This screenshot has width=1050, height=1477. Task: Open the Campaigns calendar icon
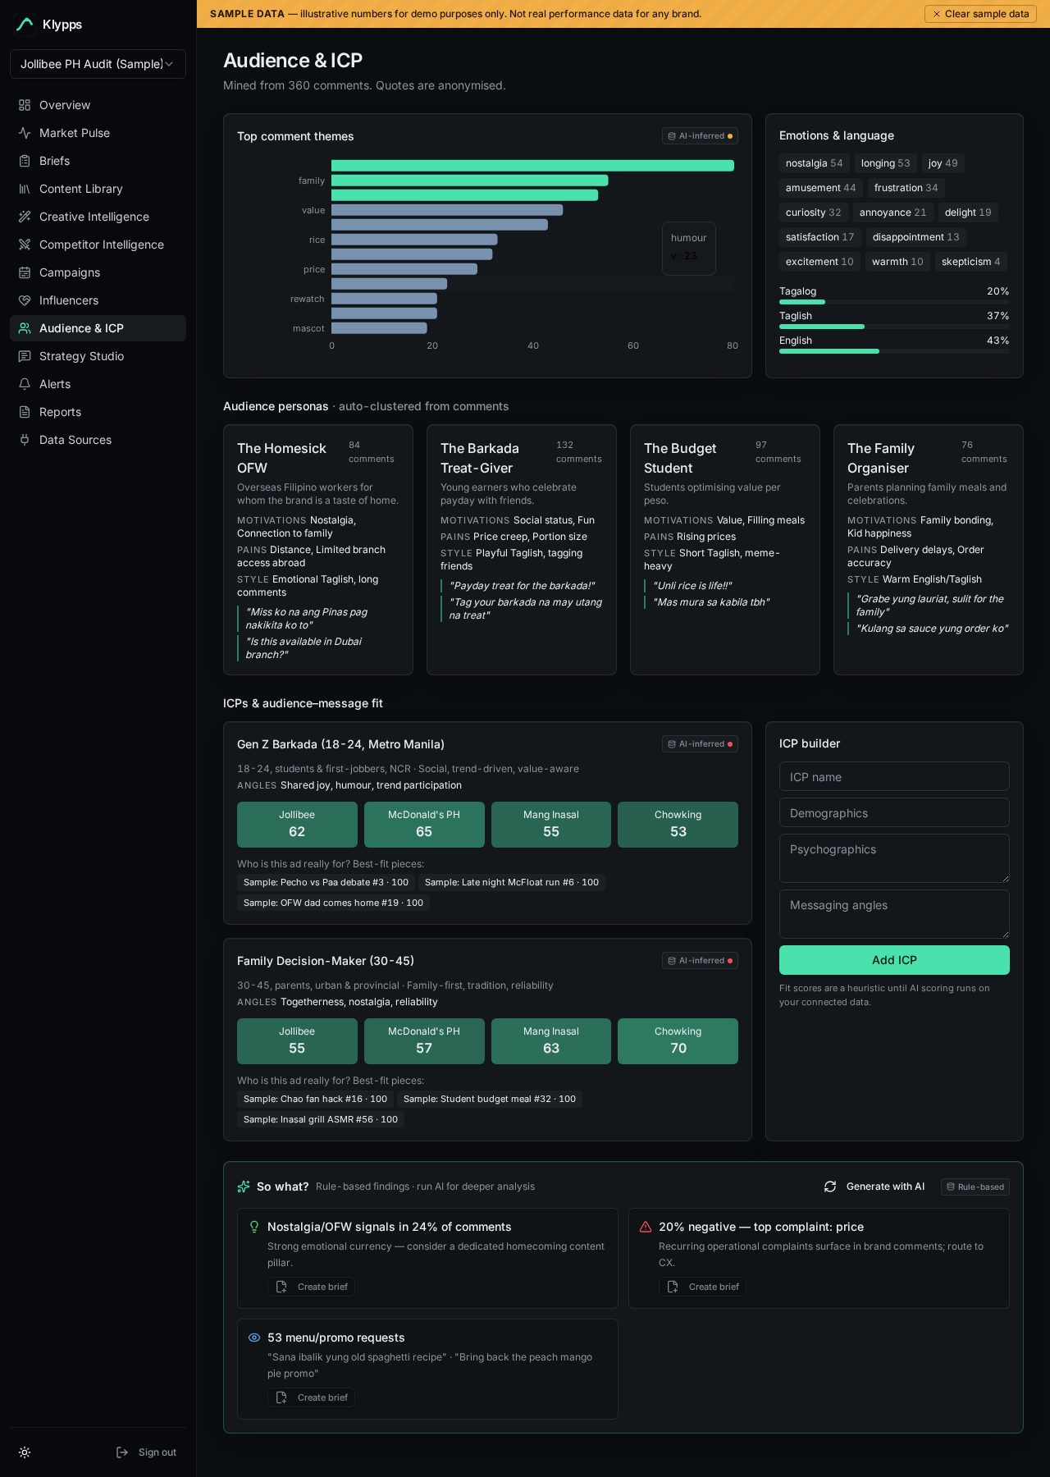point(25,272)
